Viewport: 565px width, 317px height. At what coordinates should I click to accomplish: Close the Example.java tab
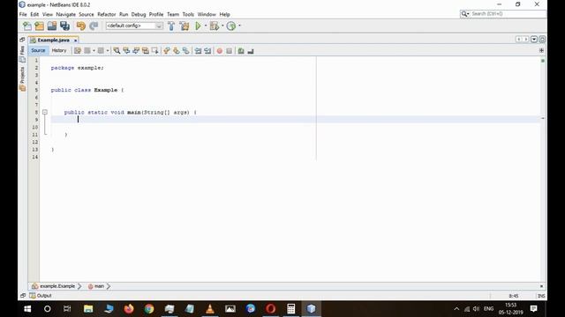tap(75, 41)
